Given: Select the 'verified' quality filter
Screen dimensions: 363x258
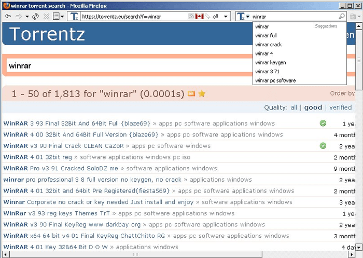Looking at the screenshot, I should [x=341, y=107].
